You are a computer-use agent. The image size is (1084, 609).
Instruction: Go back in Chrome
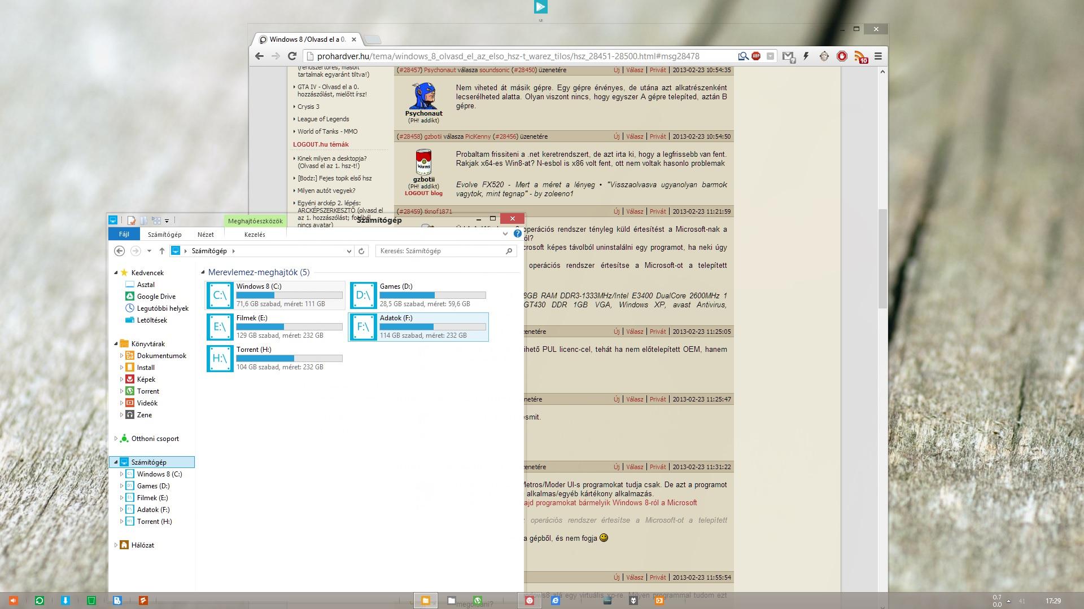coord(259,56)
